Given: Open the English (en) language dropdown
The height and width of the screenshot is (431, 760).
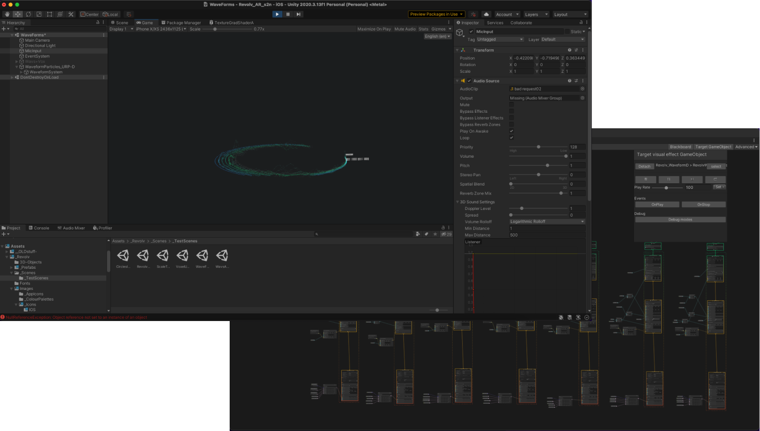Looking at the screenshot, I should pyautogui.click(x=438, y=37).
